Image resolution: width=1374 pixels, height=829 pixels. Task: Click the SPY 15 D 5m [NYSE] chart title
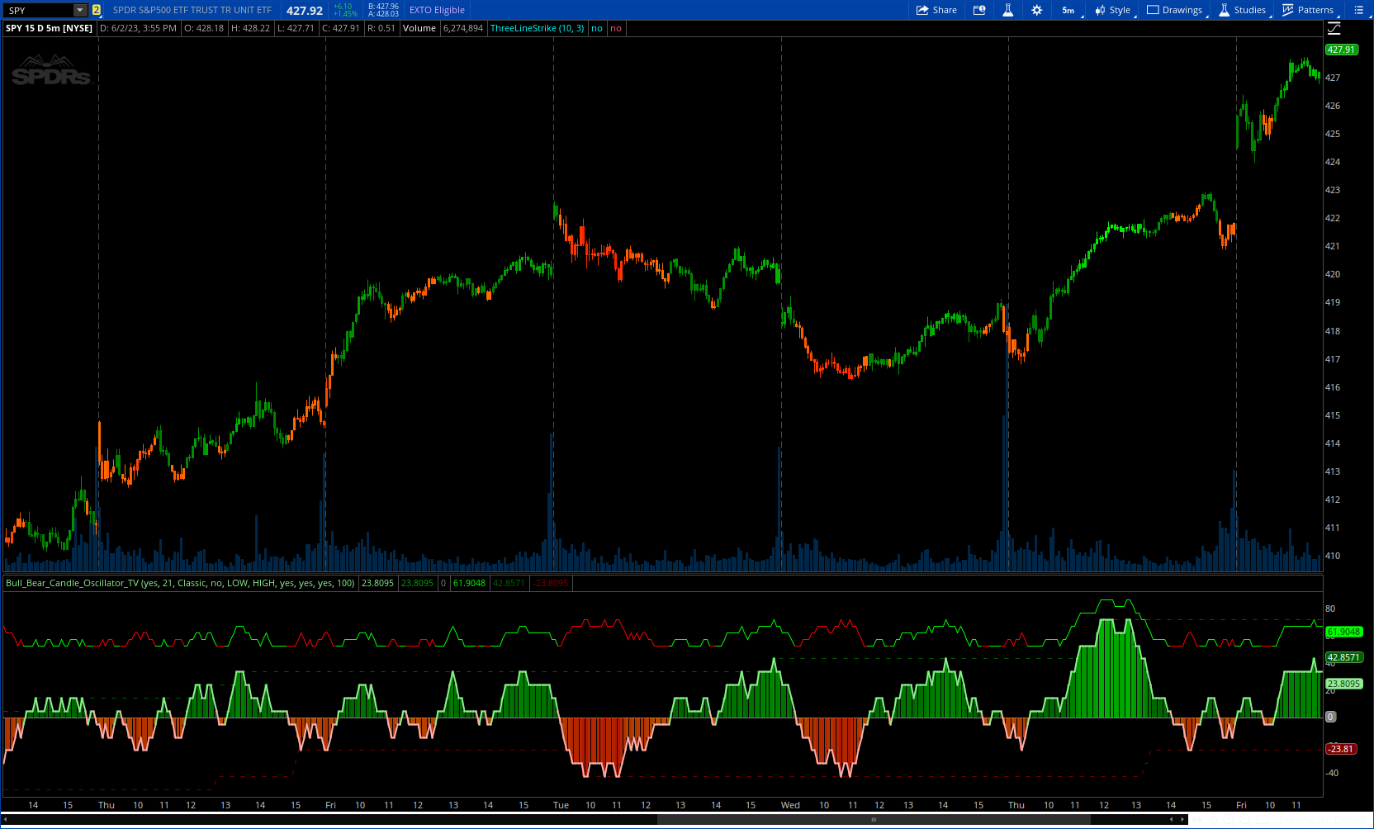[x=49, y=28]
